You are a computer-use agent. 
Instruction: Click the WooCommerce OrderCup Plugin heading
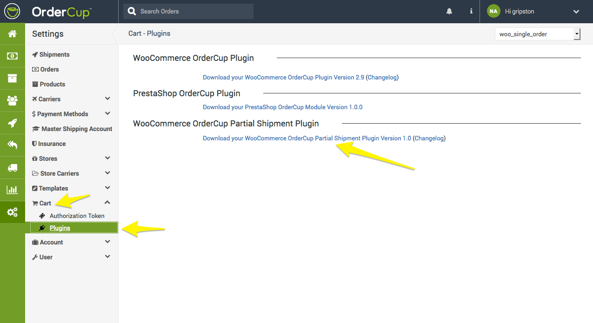tap(193, 58)
